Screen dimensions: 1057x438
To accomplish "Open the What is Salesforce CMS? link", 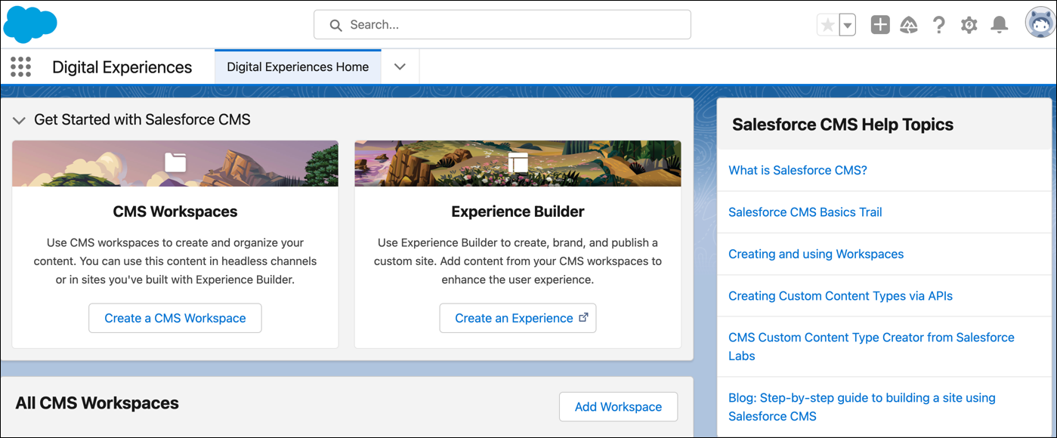I will (x=798, y=170).
